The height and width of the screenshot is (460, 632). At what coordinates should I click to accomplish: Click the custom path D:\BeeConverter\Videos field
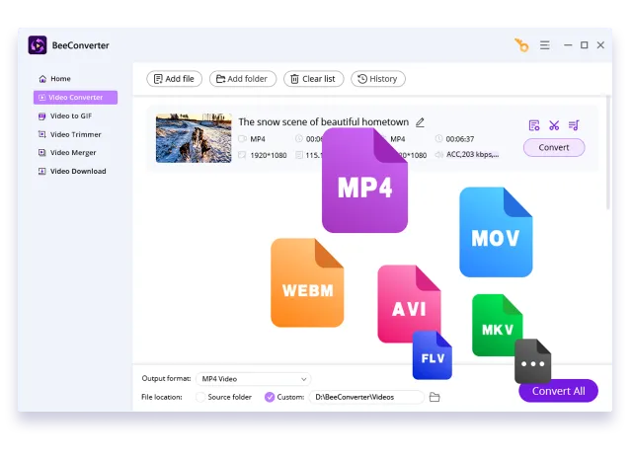click(x=366, y=397)
